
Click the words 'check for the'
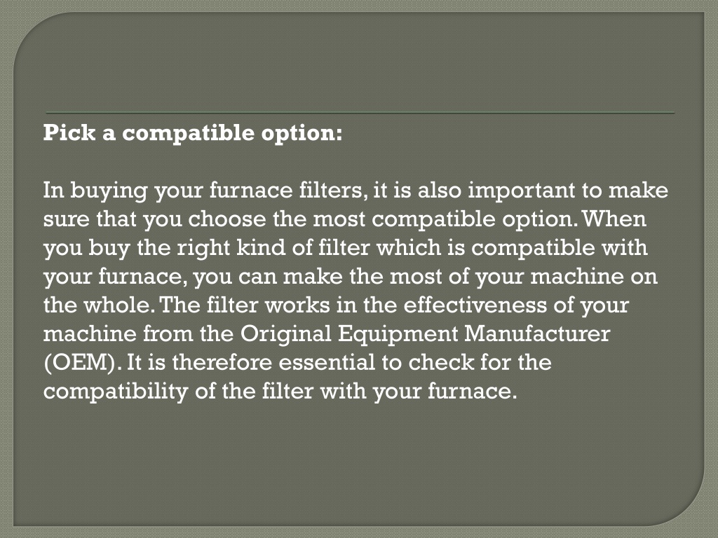tap(480, 362)
